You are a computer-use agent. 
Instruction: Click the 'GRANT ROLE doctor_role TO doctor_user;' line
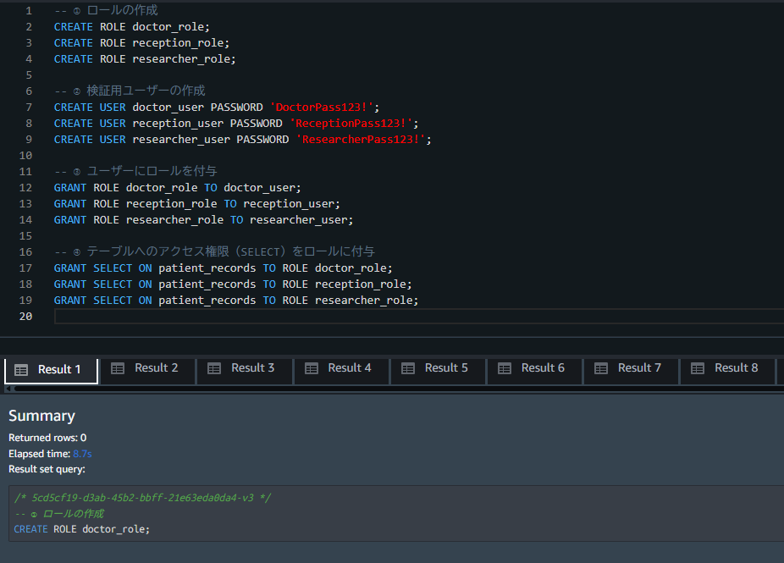click(178, 188)
